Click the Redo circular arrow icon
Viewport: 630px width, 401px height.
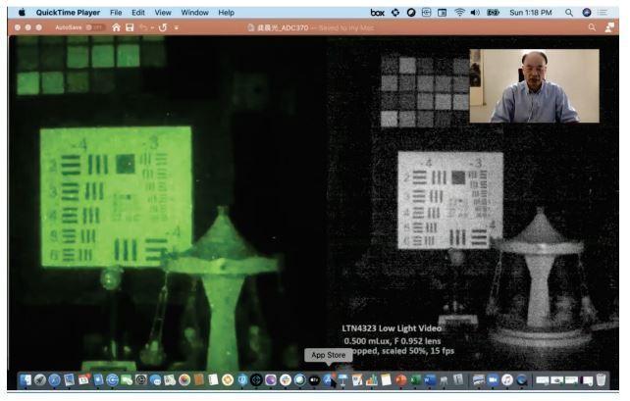point(162,27)
